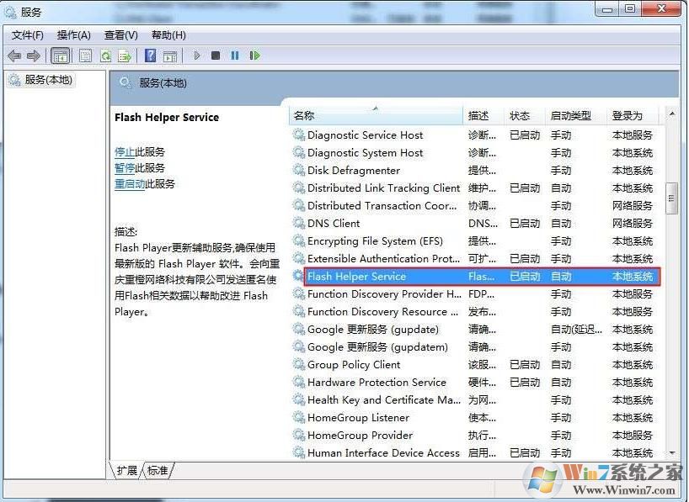Refresh the services list via toolbar icon
Image resolution: width=689 pixels, height=502 pixels.
pos(104,55)
